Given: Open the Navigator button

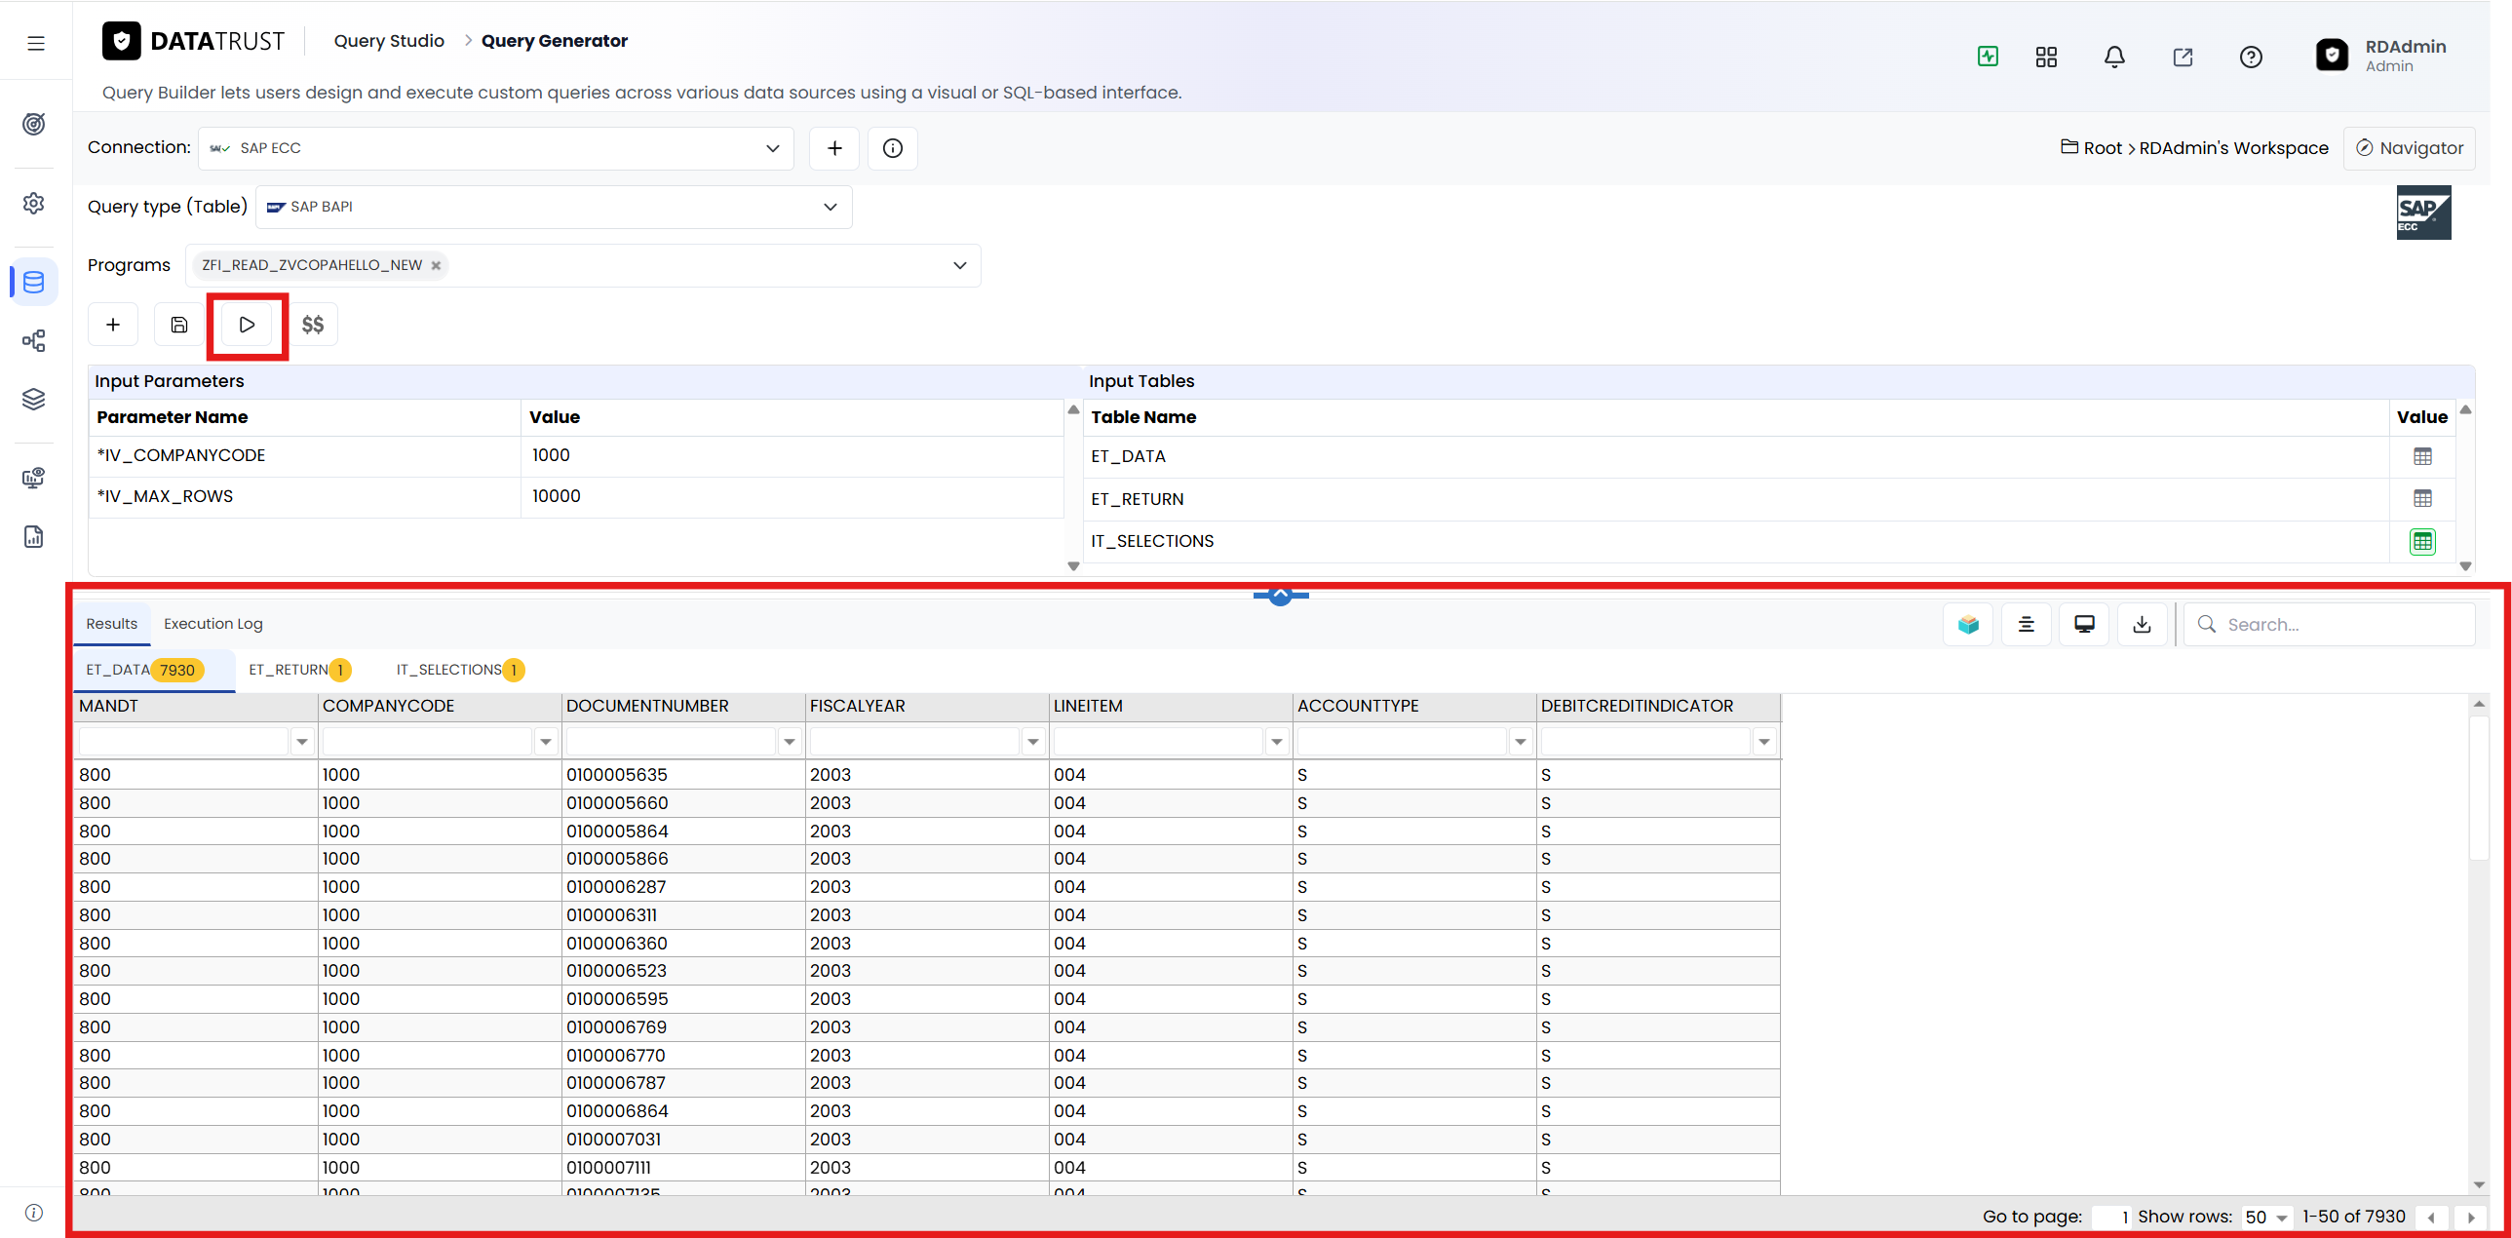Looking at the screenshot, I should (x=2409, y=148).
